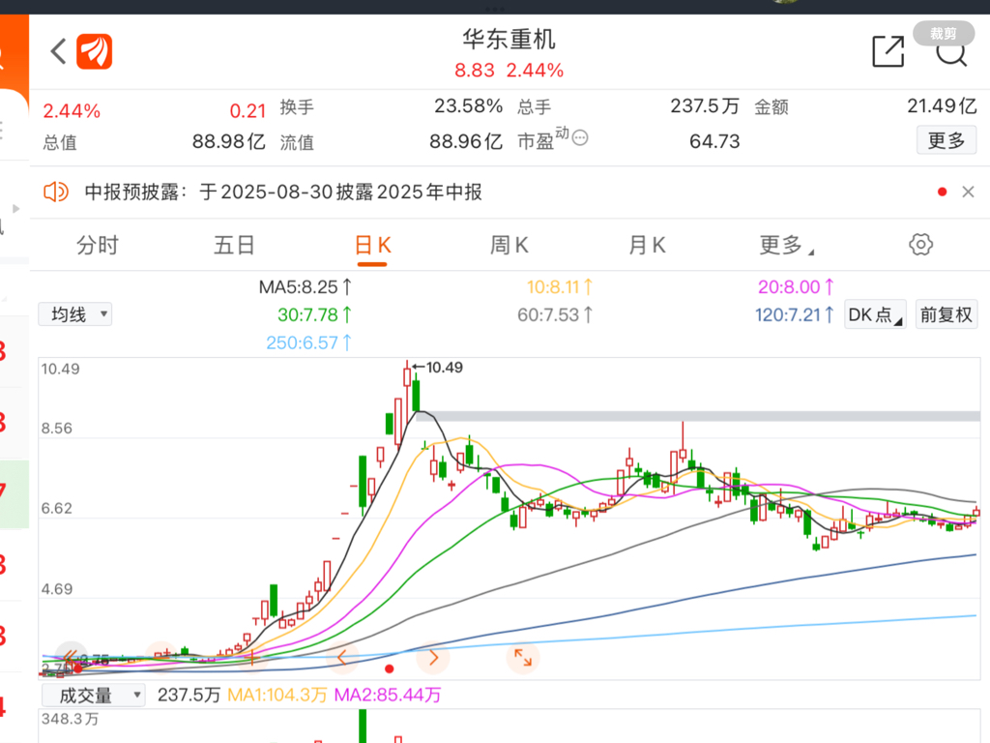Open the orange Eastmoney app logo
The height and width of the screenshot is (743, 990).
click(x=94, y=52)
